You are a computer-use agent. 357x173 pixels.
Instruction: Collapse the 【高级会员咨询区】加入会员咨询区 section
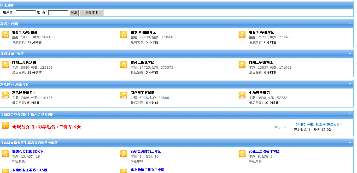(350, 114)
